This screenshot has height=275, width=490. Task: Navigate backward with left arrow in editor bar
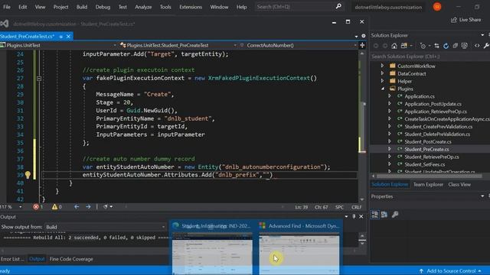coord(77,206)
